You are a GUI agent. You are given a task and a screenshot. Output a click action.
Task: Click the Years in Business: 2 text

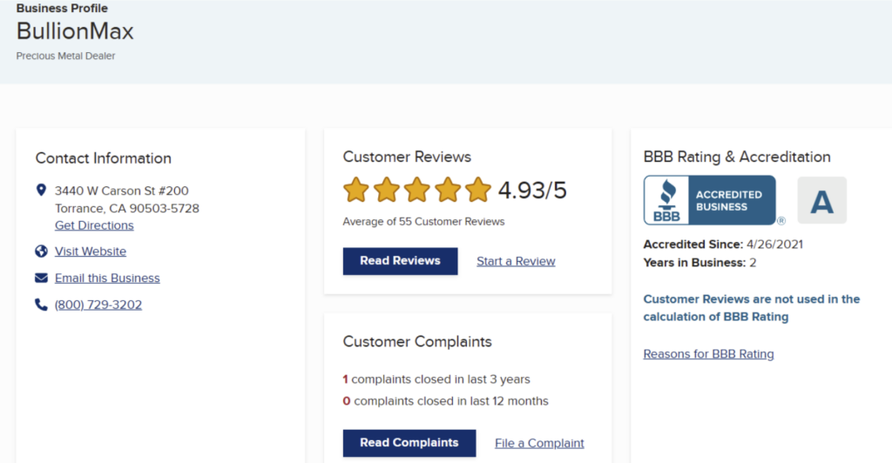click(x=699, y=263)
